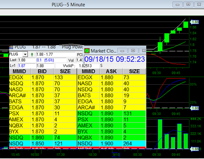Click the green up-tick arrow icon
The height and width of the screenshot is (159, 204).
click(x=32, y=54)
